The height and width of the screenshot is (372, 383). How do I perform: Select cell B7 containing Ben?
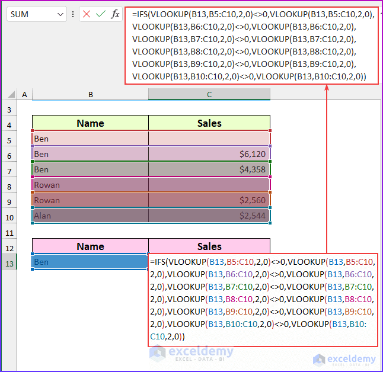[90, 169]
